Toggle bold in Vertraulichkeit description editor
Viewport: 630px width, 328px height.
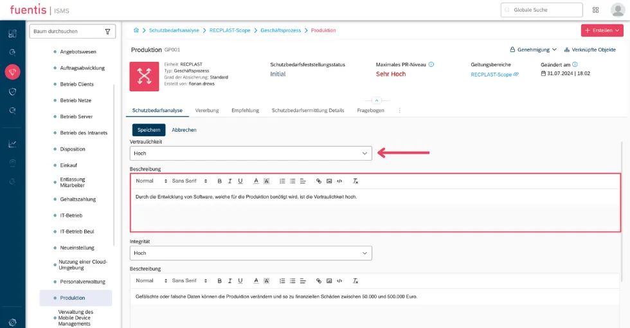(219, 181)
